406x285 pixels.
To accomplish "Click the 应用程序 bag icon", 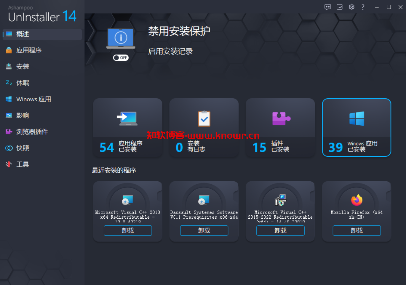I will (x=9, y=50).
